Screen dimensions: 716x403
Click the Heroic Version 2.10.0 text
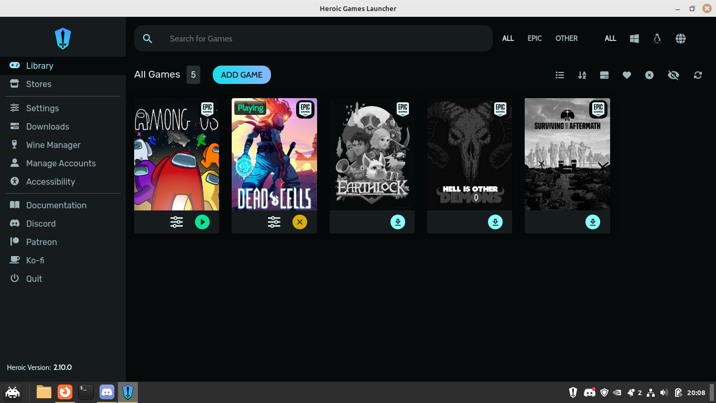pos(39,367)
